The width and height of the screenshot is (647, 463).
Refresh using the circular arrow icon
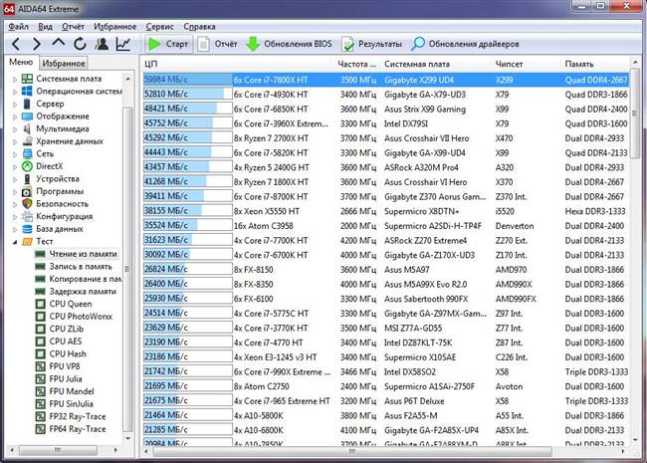tap(80, 44)
